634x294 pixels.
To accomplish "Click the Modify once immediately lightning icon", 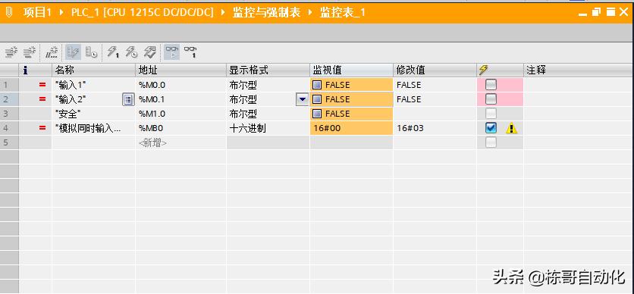I will click(113, 52).
